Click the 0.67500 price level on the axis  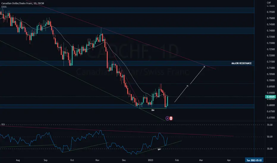pyautogui.click(x=271, y=111)
